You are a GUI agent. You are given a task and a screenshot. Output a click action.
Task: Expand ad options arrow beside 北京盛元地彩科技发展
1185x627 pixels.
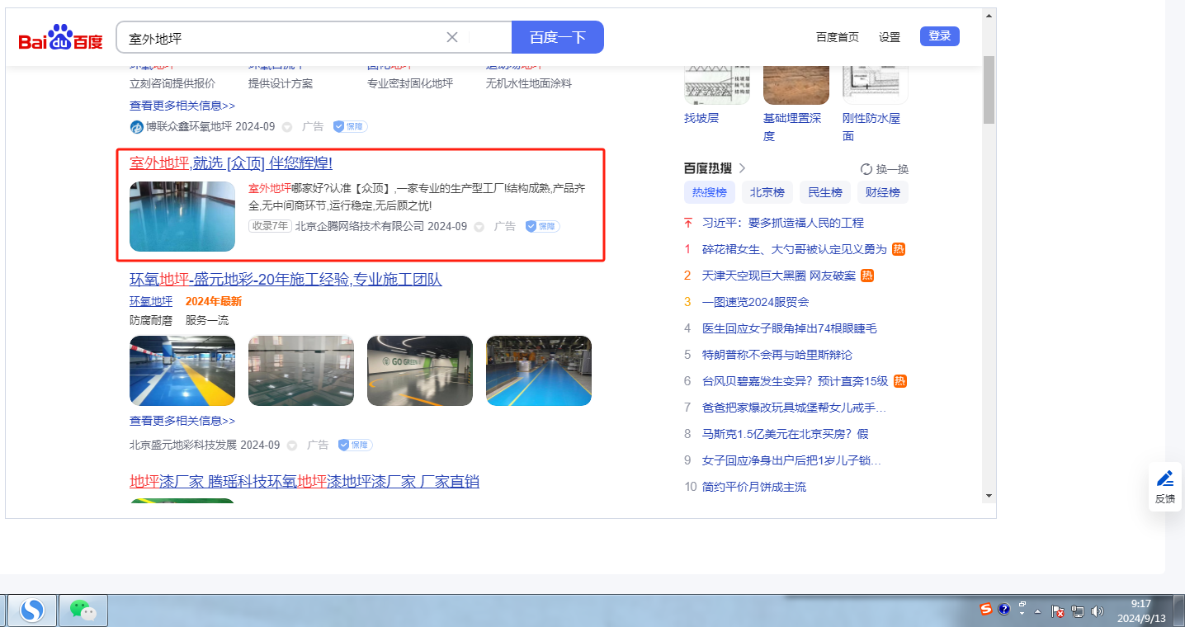292,445
